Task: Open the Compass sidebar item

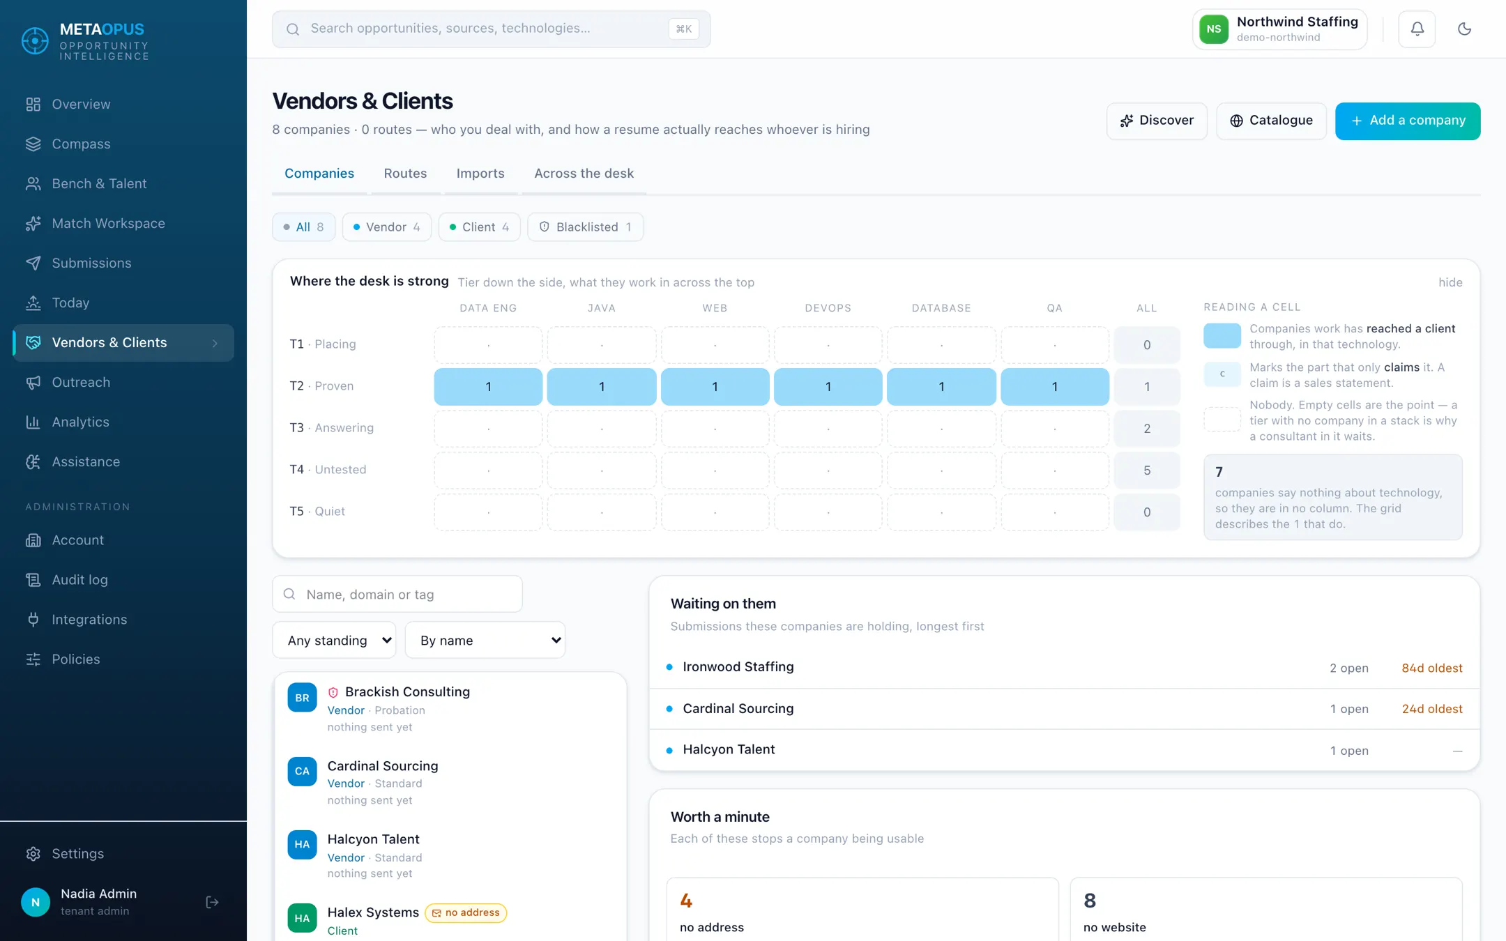Action: point(123,144)
